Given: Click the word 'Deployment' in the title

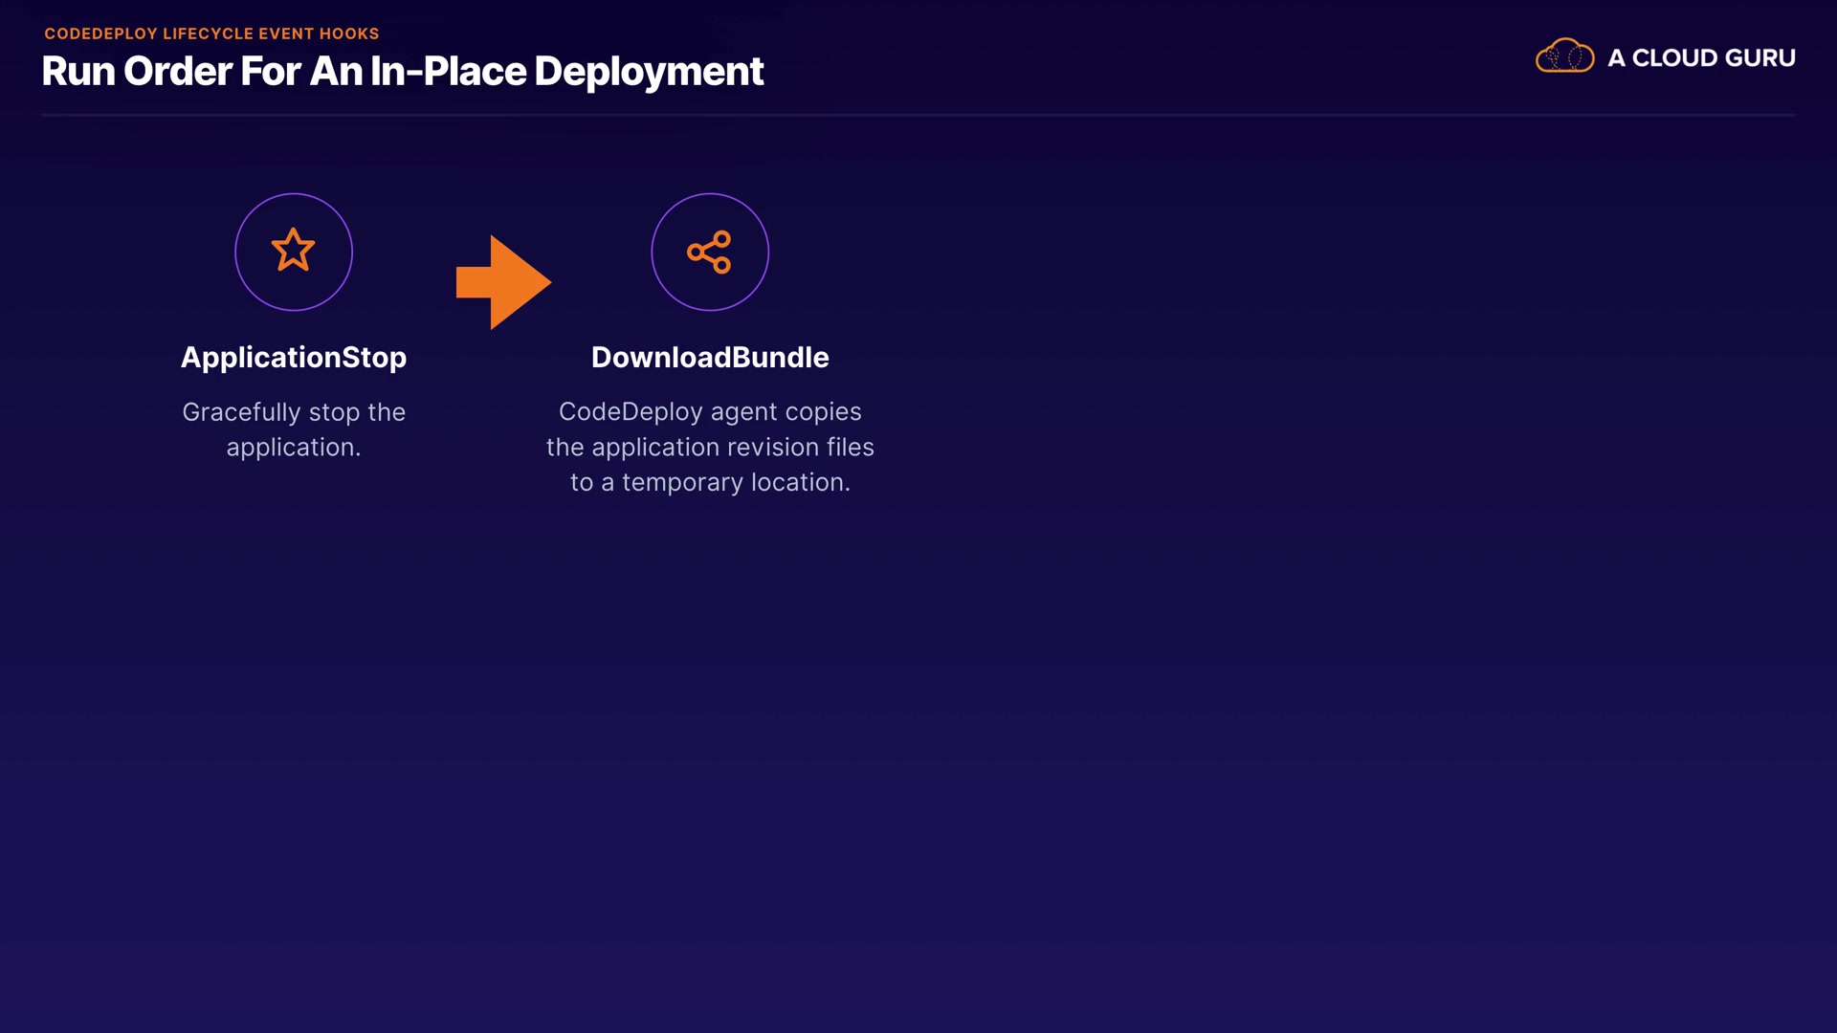Looking at the screenshot, I should (649, 72).
